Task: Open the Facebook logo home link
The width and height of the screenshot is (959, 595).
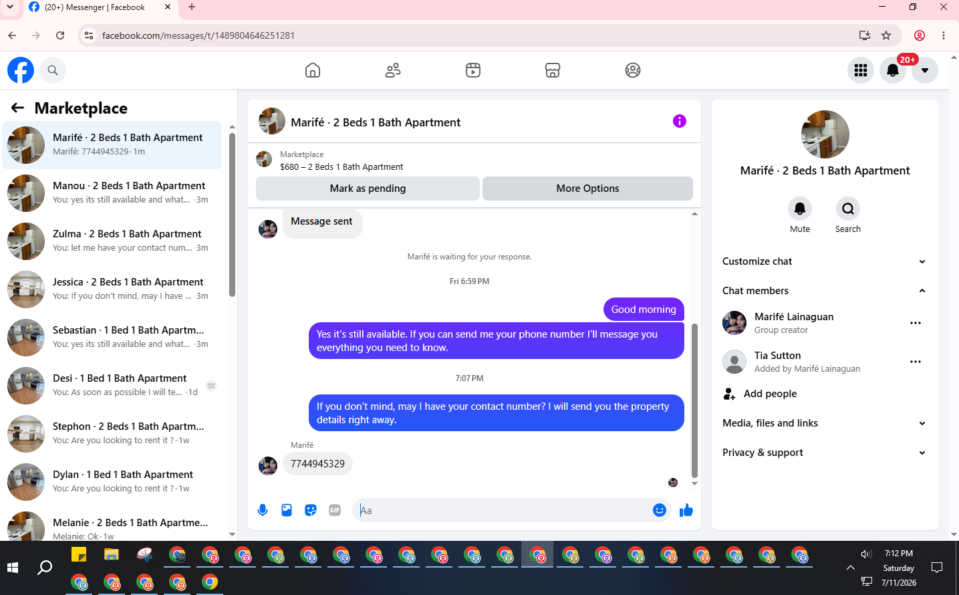Action: pos(21,70)
